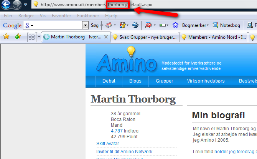Screen dimensions: 257x159
Task: Open the Bogmærker dropdown
Action: point(195,25)
